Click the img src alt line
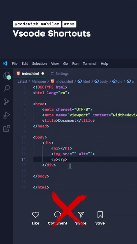The height and width of the screenshot is (244, 137). (x=73, y=154)
